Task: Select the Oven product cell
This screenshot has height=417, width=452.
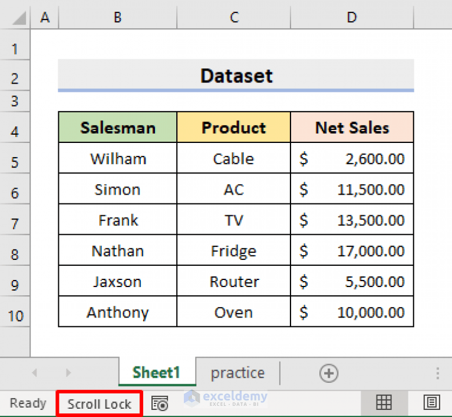Action: [x=234, y=312]
